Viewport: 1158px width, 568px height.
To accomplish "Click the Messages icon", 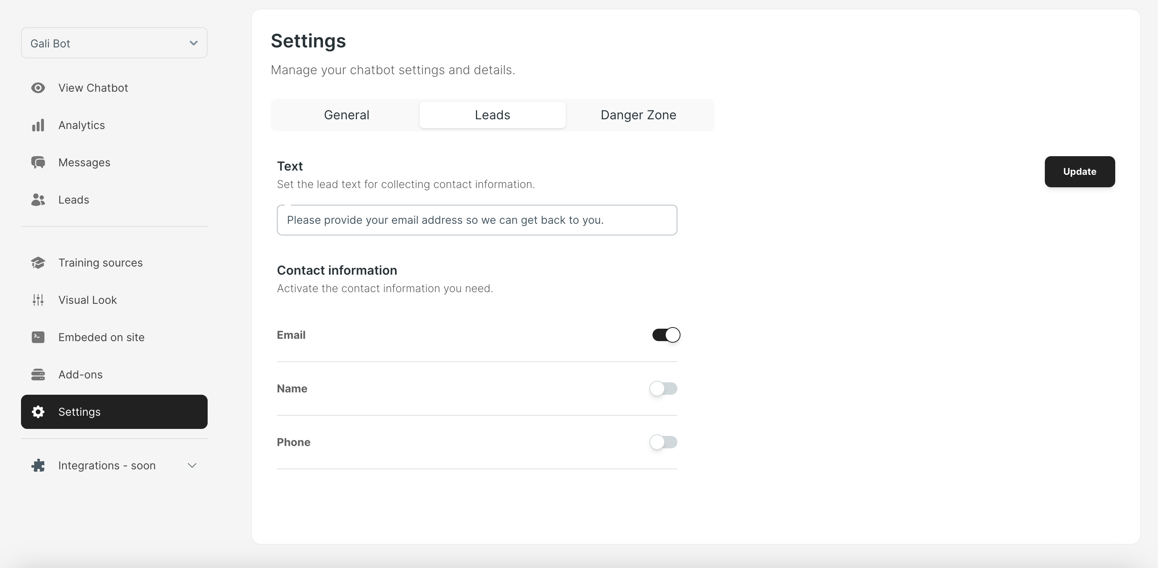I will pos(38,162).
